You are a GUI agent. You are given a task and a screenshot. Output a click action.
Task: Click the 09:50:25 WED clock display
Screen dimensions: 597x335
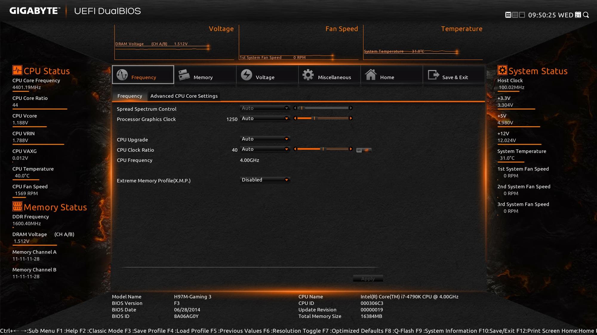click(551, 15)
